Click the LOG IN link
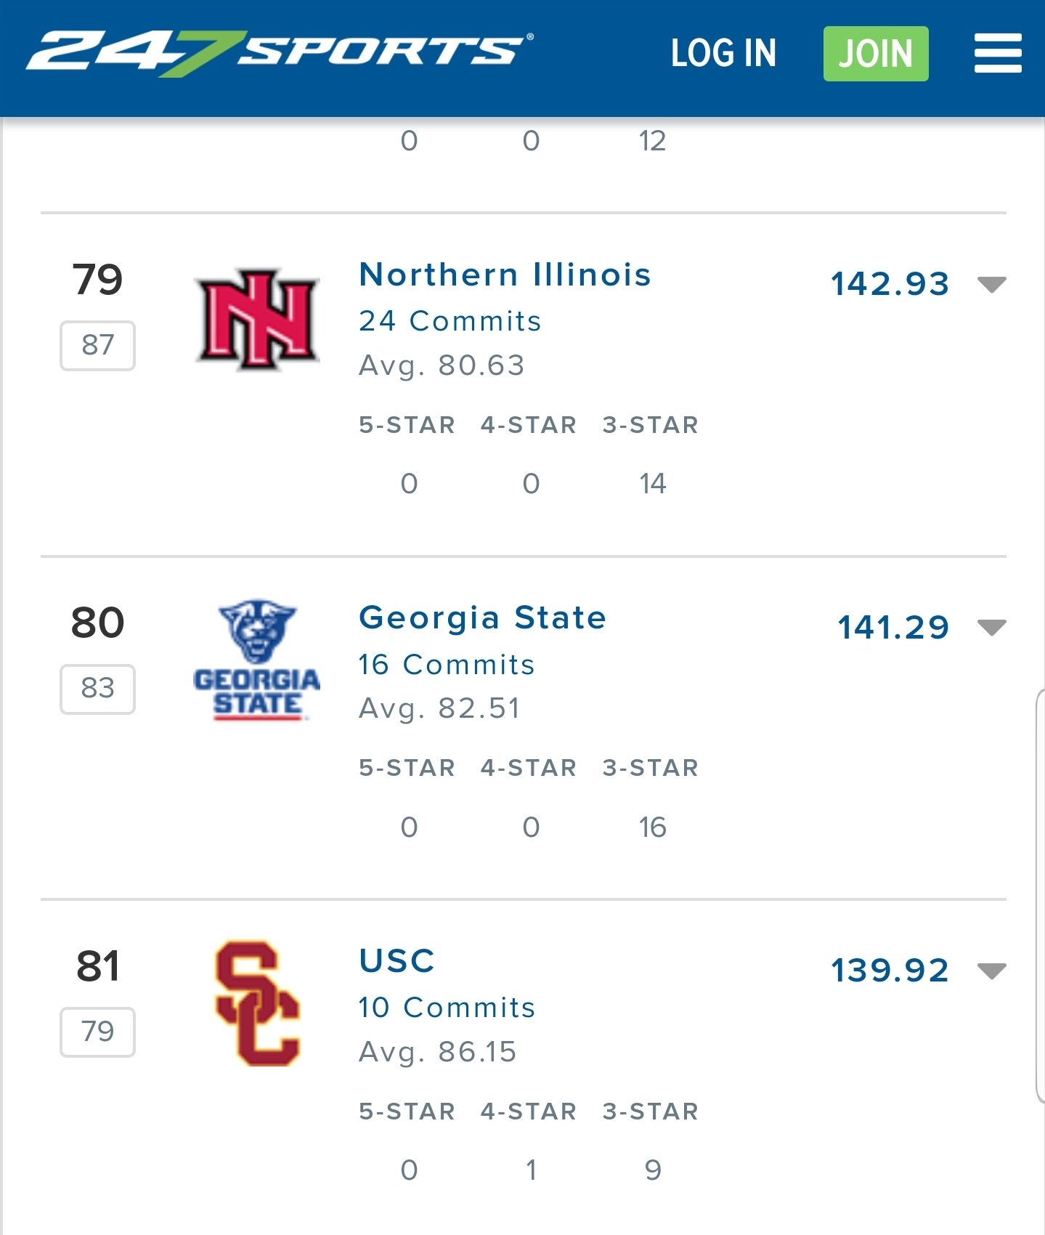Screen dimensions: 1045x1235 point(723,54)
